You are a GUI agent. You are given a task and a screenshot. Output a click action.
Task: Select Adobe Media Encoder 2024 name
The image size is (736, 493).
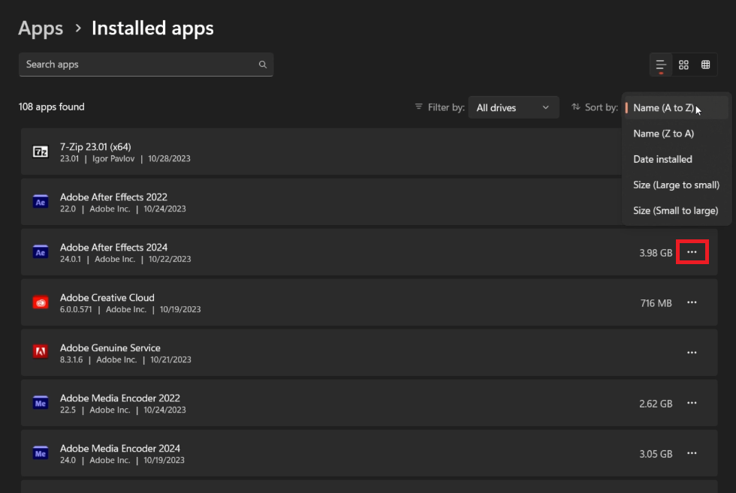click(x=120, y=448)
